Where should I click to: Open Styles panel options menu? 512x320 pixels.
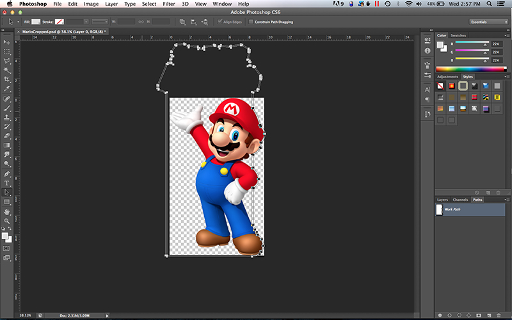[506, 77]
